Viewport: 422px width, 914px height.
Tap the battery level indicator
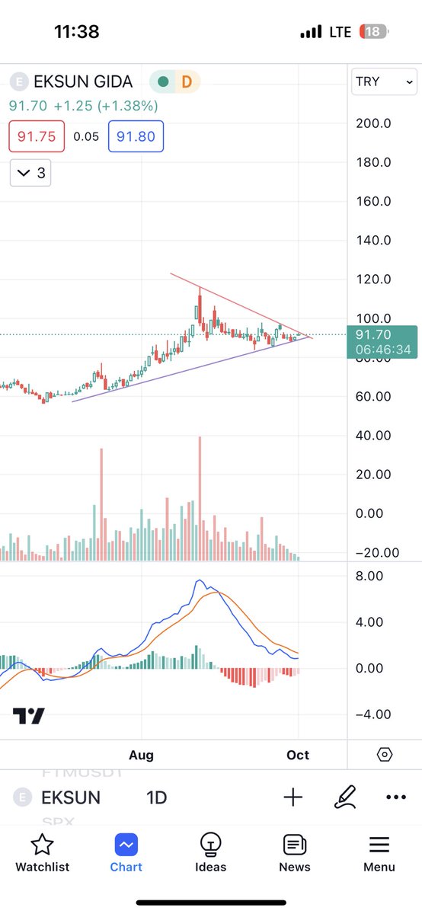tap(373, 32)
